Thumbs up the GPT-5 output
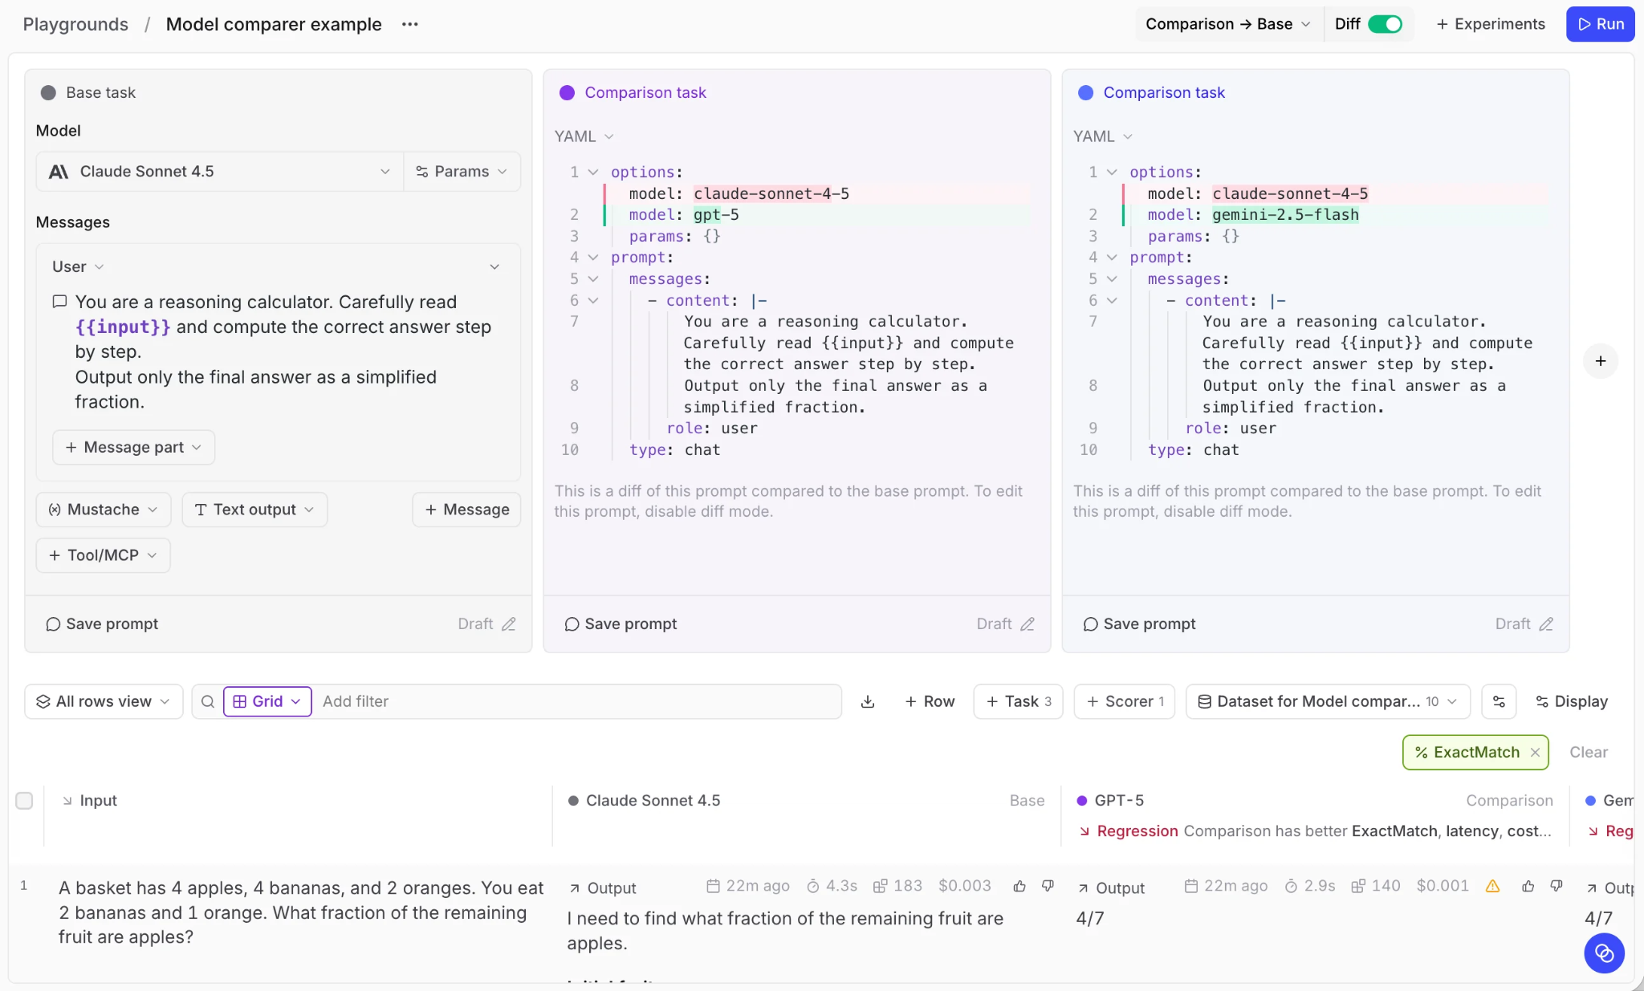The height and width of the screenshot is (991, 1644). [x=1528, y=886]
